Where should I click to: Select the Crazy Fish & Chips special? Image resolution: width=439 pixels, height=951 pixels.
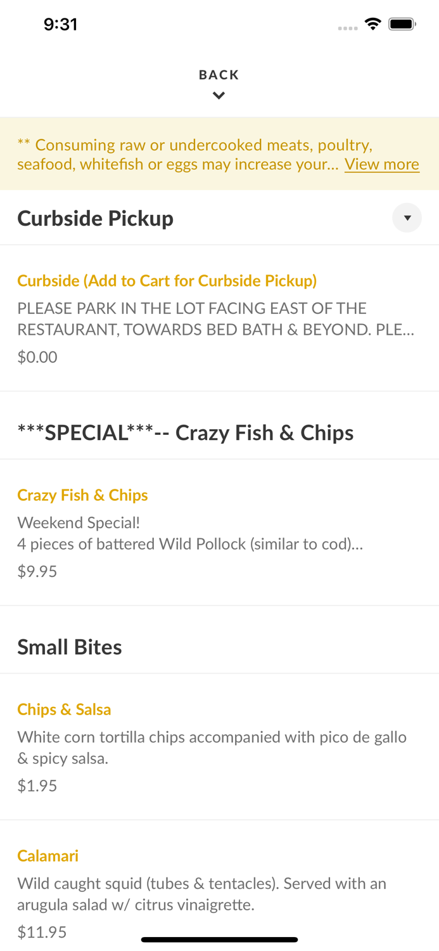click(x=82, y=495)
